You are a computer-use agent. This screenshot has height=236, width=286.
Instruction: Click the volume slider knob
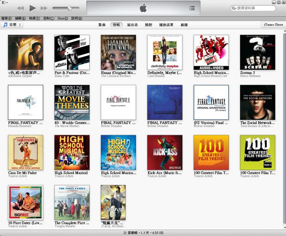[x=69, y=8]
